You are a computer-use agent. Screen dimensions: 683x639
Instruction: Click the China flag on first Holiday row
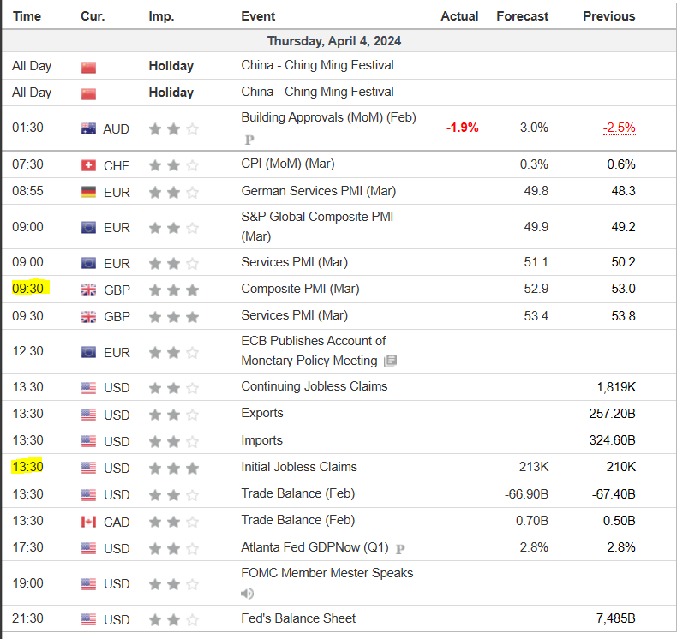[x=88, y=67]
